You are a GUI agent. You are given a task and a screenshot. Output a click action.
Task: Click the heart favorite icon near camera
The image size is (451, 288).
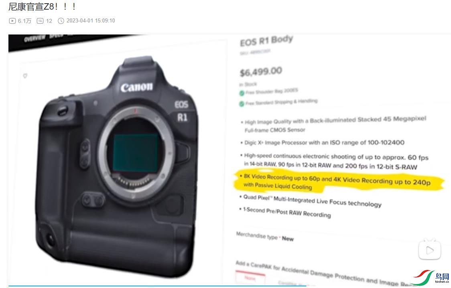point(25,75)
